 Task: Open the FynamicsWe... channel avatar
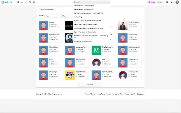(x=43, y=38)
